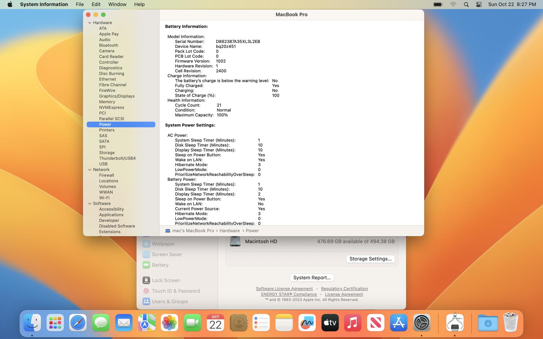Image resolution: width=543 pixels, height=339 pixels.
Task: Click battery status icon in menu bar
Action: pos(438,4)
